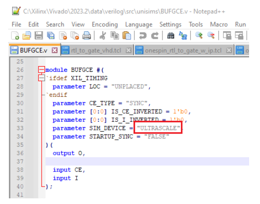Open the Encoding menu

105,25
